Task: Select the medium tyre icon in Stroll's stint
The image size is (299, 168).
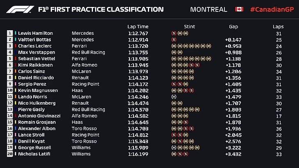Action: (x=186, y=135)
